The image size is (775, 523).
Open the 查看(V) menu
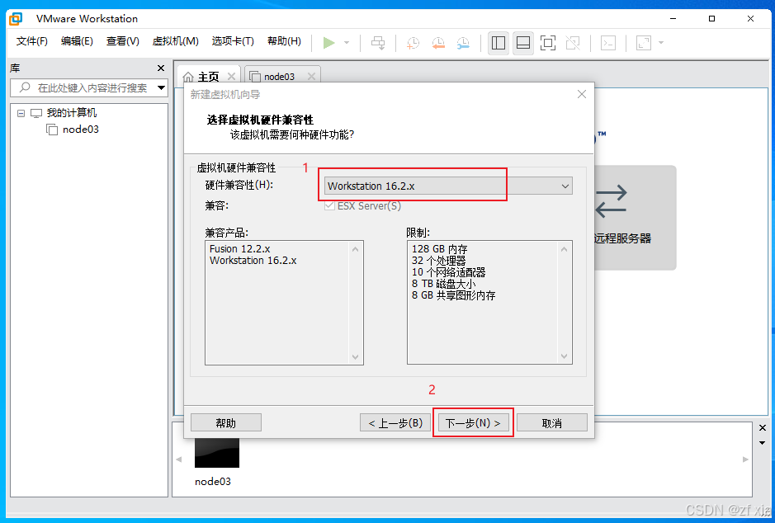[x=123, y=41]
